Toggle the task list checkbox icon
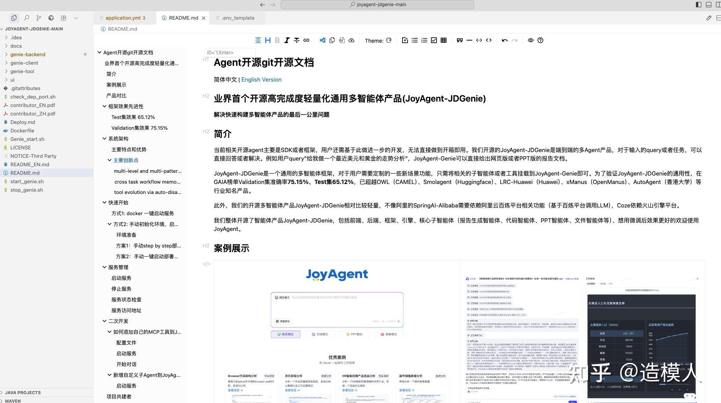 [434, 40]
